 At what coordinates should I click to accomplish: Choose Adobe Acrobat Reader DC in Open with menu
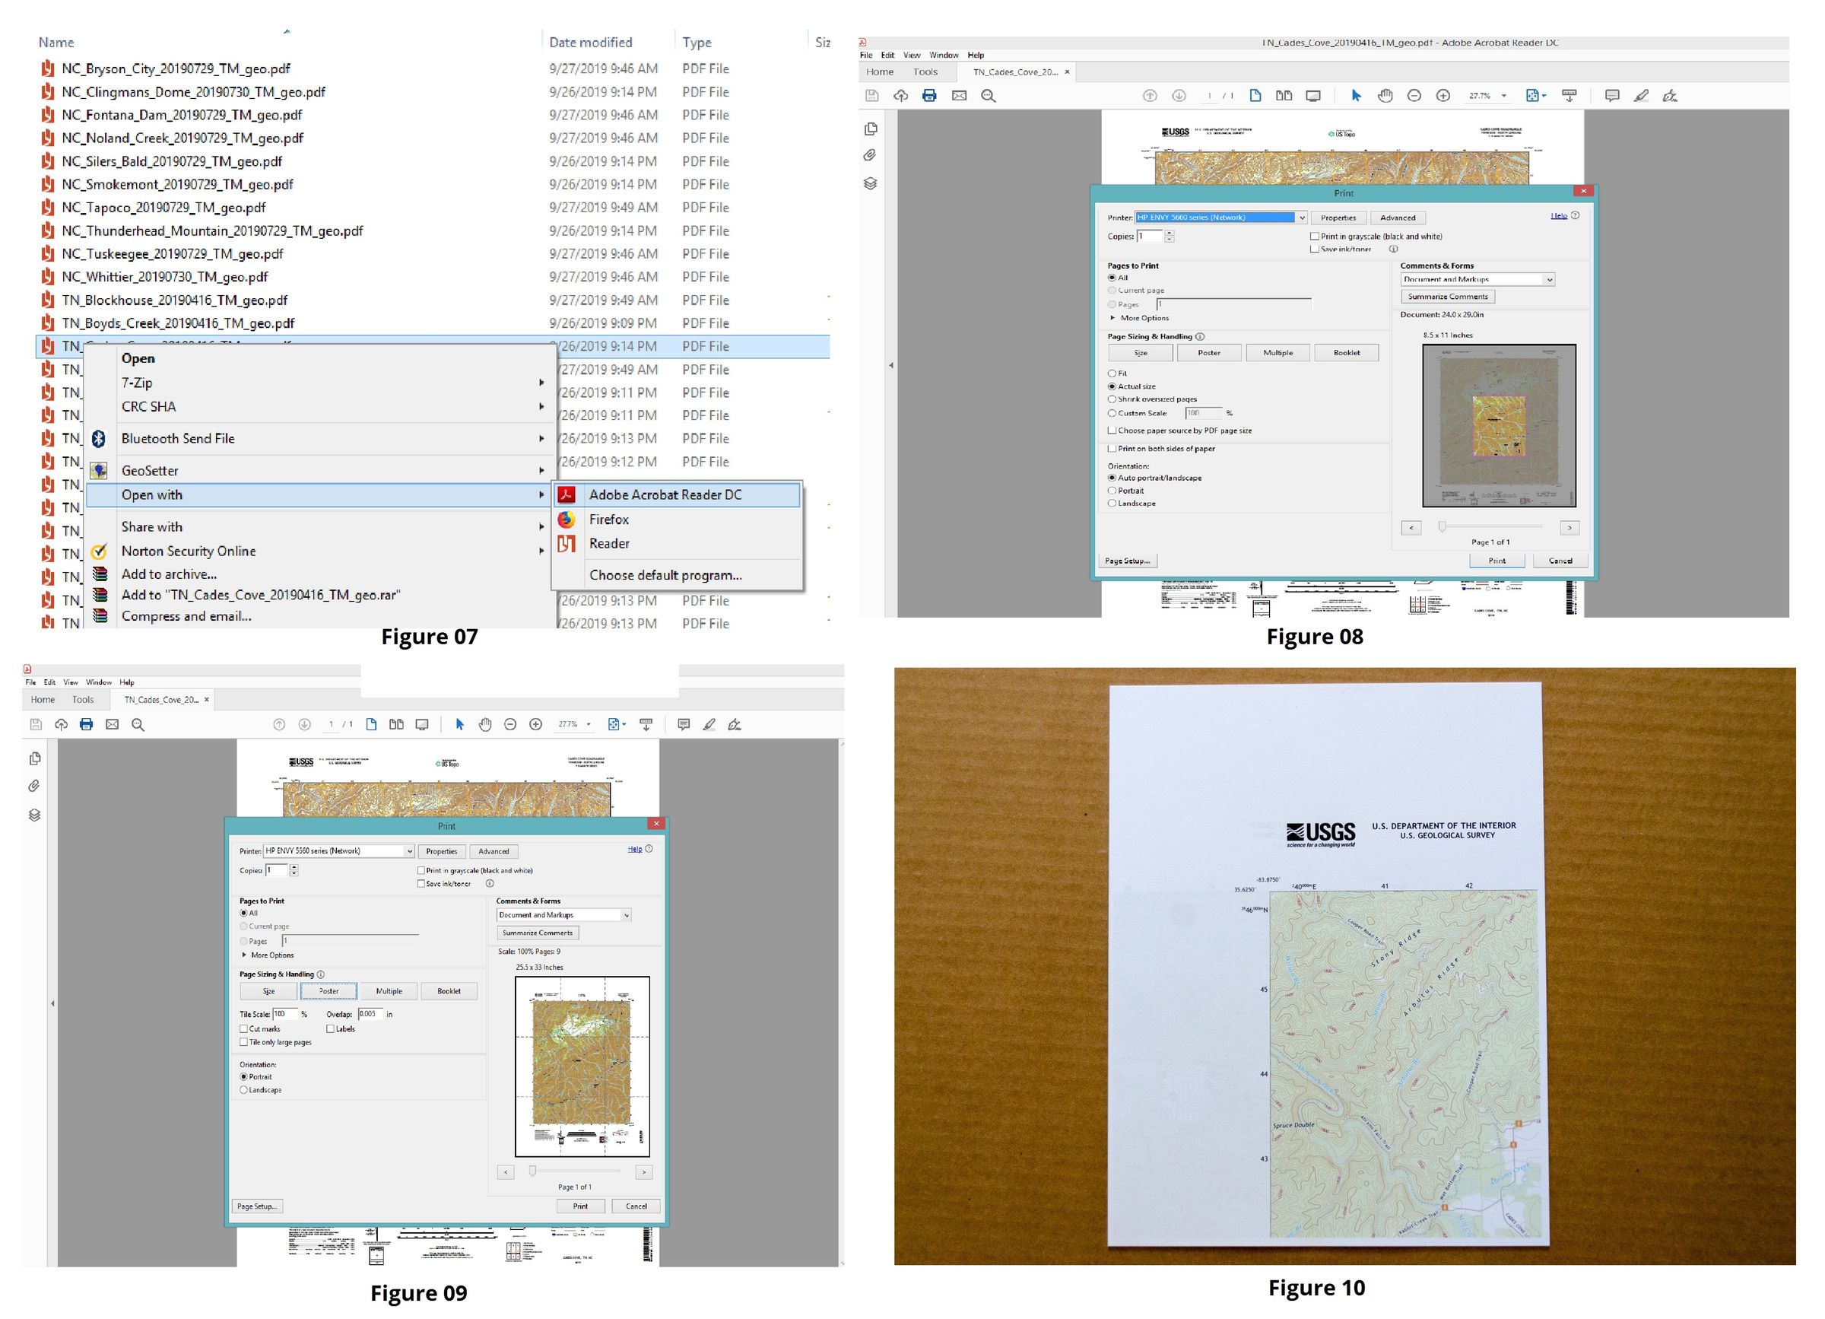tap(666, 495)
